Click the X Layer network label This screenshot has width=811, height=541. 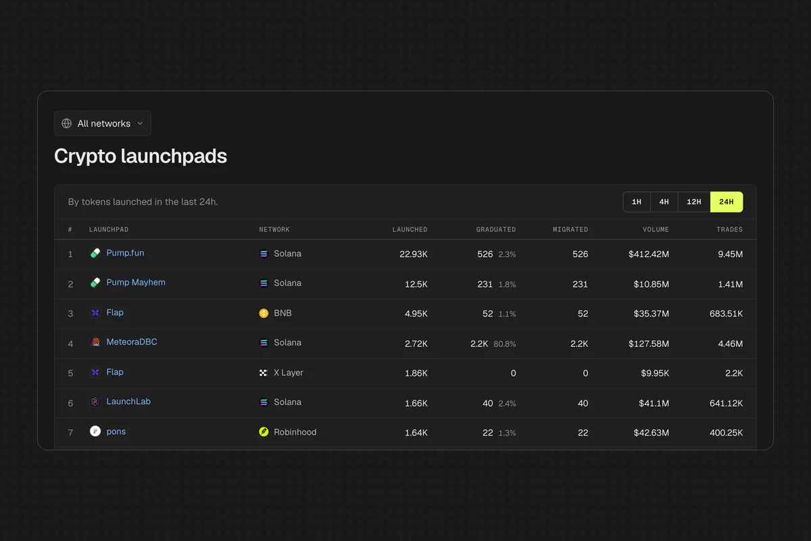pyautogui.click(x=289, y=373)
